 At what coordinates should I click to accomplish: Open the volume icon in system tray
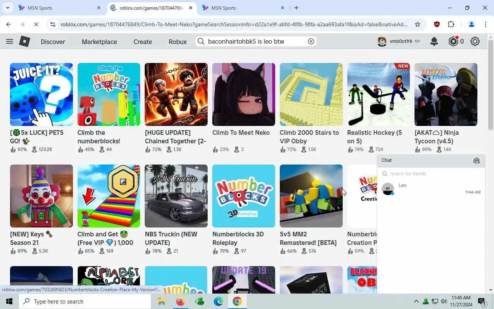point(444,301)
